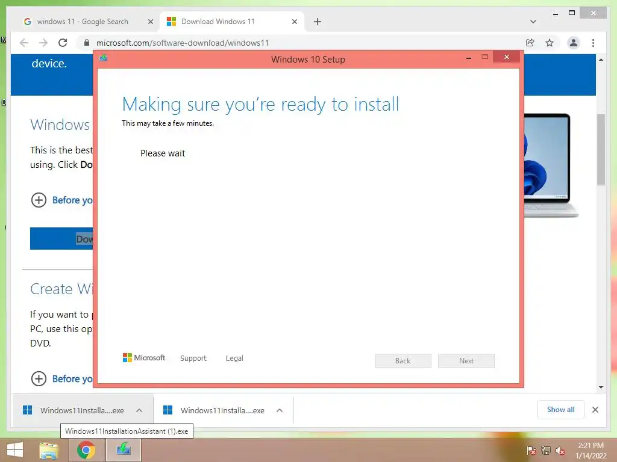Viewport: 617px width, 462px height.
Task: Click the muted volume icon in tray
Action: 560,451
